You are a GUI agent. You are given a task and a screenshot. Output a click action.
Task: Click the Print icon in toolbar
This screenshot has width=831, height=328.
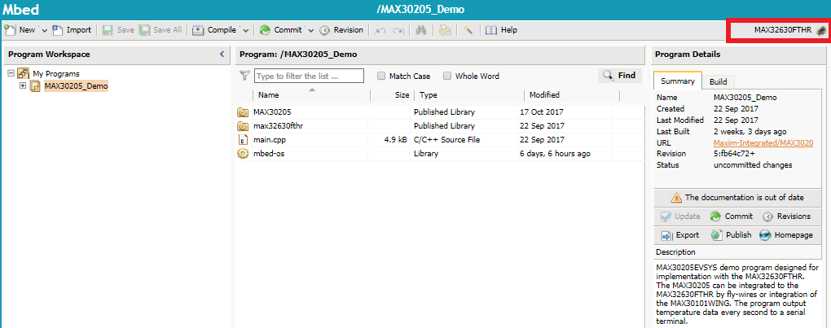(445, 30)
